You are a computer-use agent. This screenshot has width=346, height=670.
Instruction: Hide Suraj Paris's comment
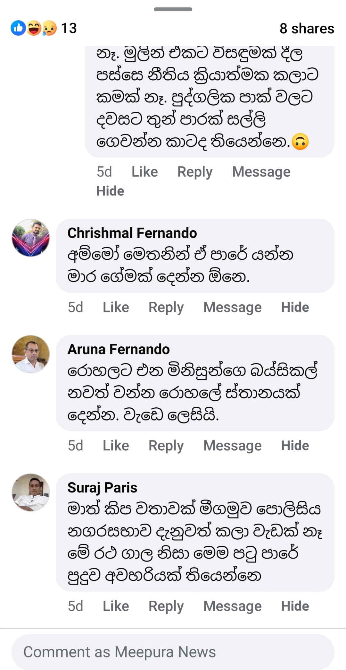(295, 606)
